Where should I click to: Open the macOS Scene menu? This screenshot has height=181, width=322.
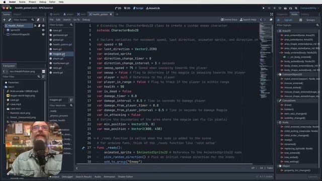click(22, 2)
